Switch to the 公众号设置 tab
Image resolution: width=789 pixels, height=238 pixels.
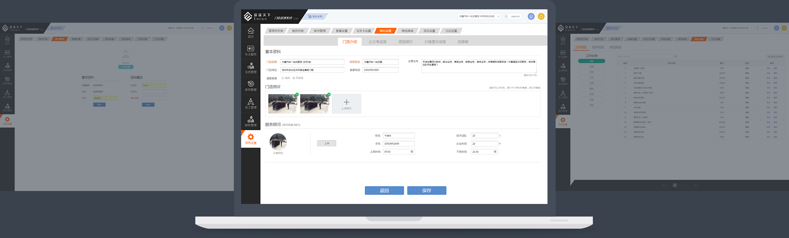click(x=377, y=42)
